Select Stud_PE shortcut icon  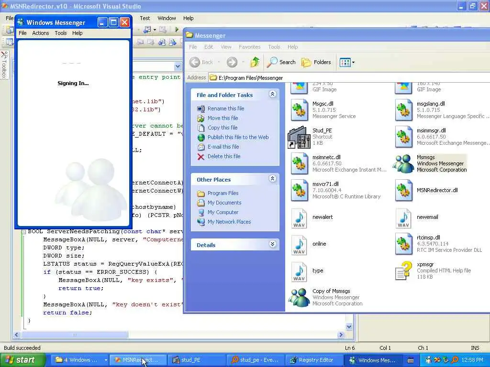click(299, 137)
